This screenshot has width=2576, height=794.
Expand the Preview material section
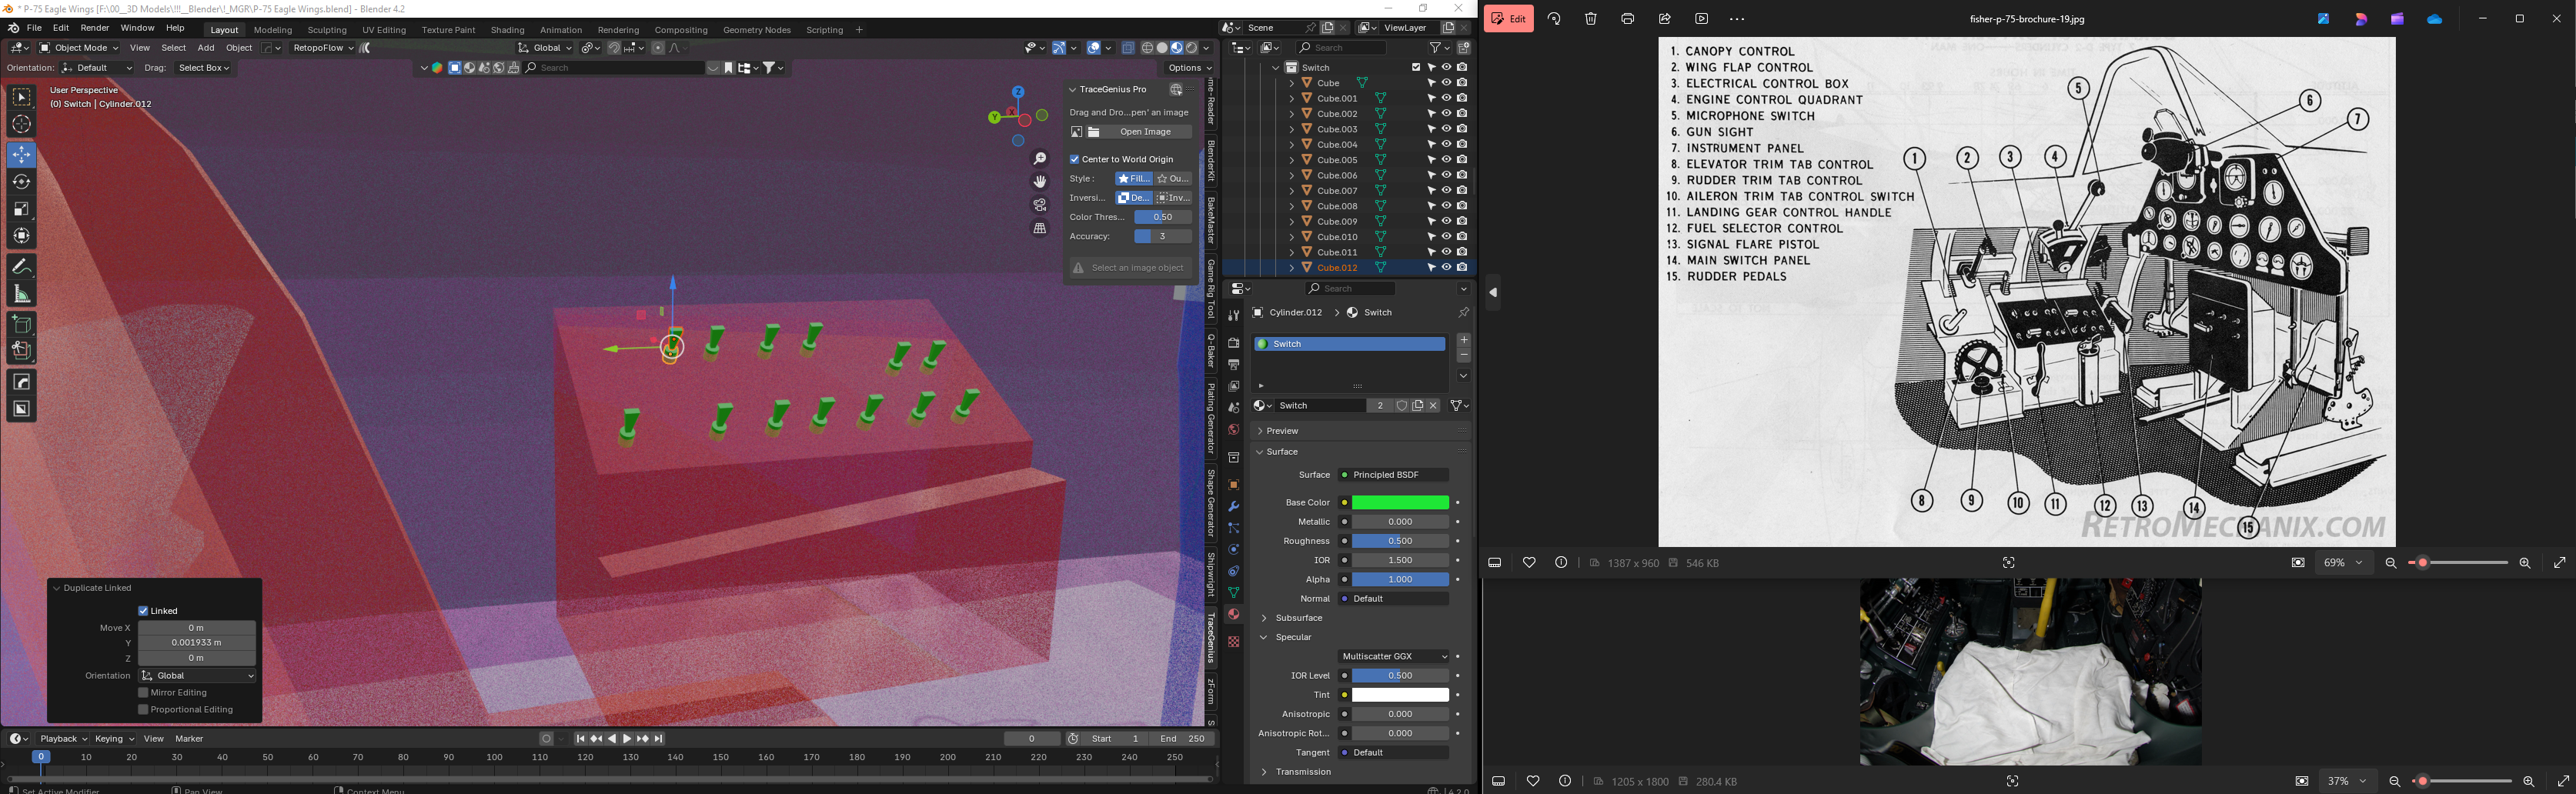coord(1260,431)
